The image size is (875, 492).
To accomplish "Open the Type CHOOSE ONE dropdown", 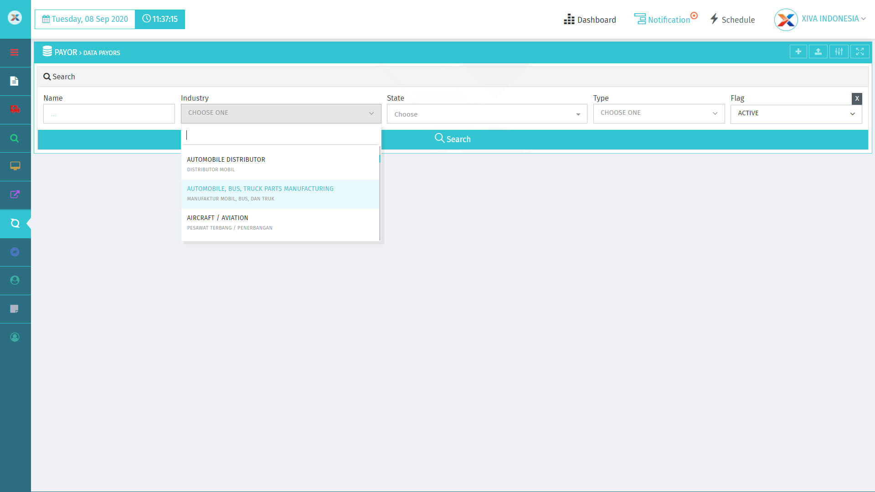I will pos(659,113).
